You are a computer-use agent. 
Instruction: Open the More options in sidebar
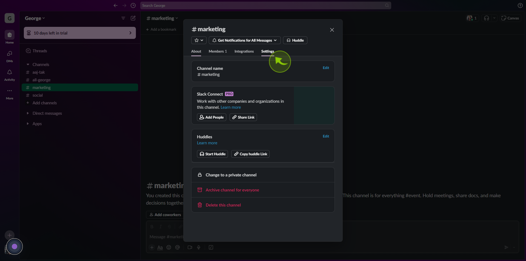click(x=10, y=93)
